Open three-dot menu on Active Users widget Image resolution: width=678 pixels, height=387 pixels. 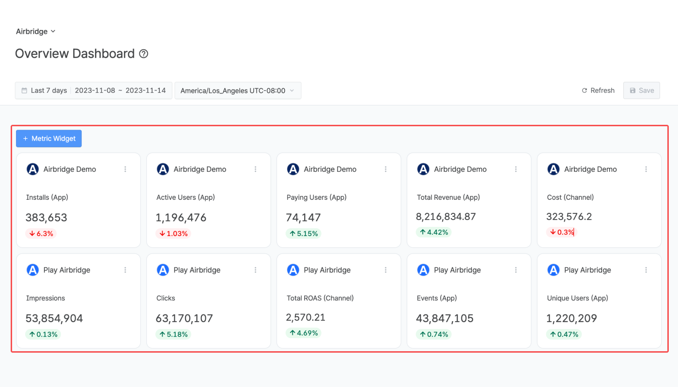[x=256, y=169]
